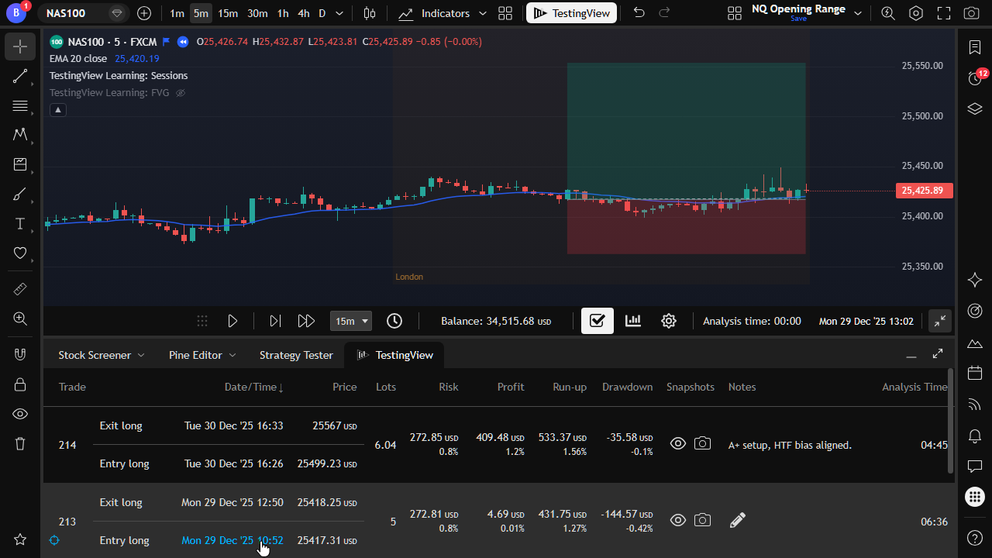Step forward one bar in replay
Image resolution: width=992 pixels, height=558 pixels.
(x=274, y=321)
